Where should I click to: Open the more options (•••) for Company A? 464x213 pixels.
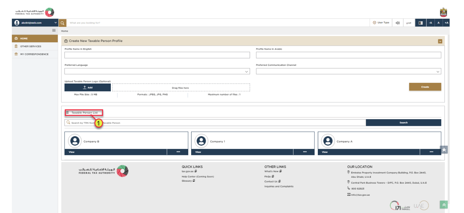point(431,152)
